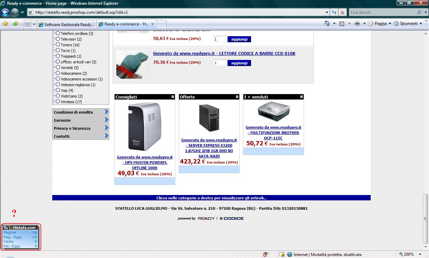
Task: Collapse the I + venduti box icon
Action: tap(302, 96)
